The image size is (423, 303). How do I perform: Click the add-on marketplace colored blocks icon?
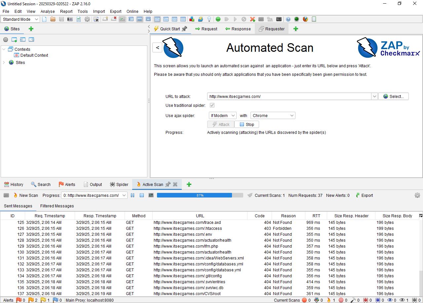click(x=192, y=19)
